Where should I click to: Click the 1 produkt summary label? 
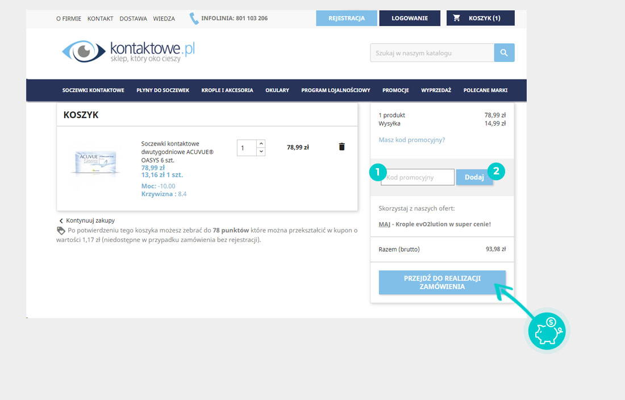(392, 115)
